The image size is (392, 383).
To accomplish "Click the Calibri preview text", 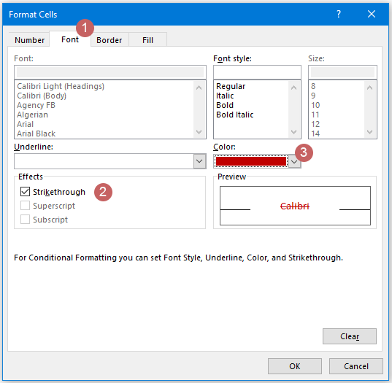I will (295, 206).
